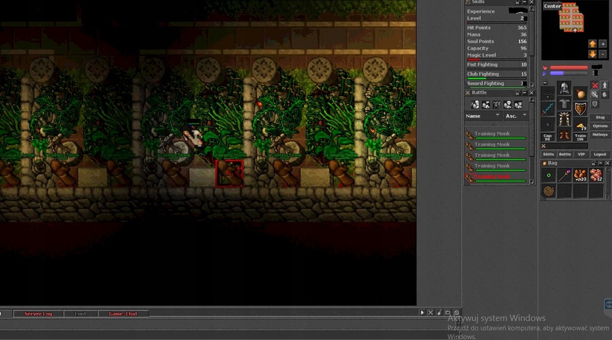Click the Skills panel button
The width and height of the screenshot is (612, 340).
[x=549, y=155]
